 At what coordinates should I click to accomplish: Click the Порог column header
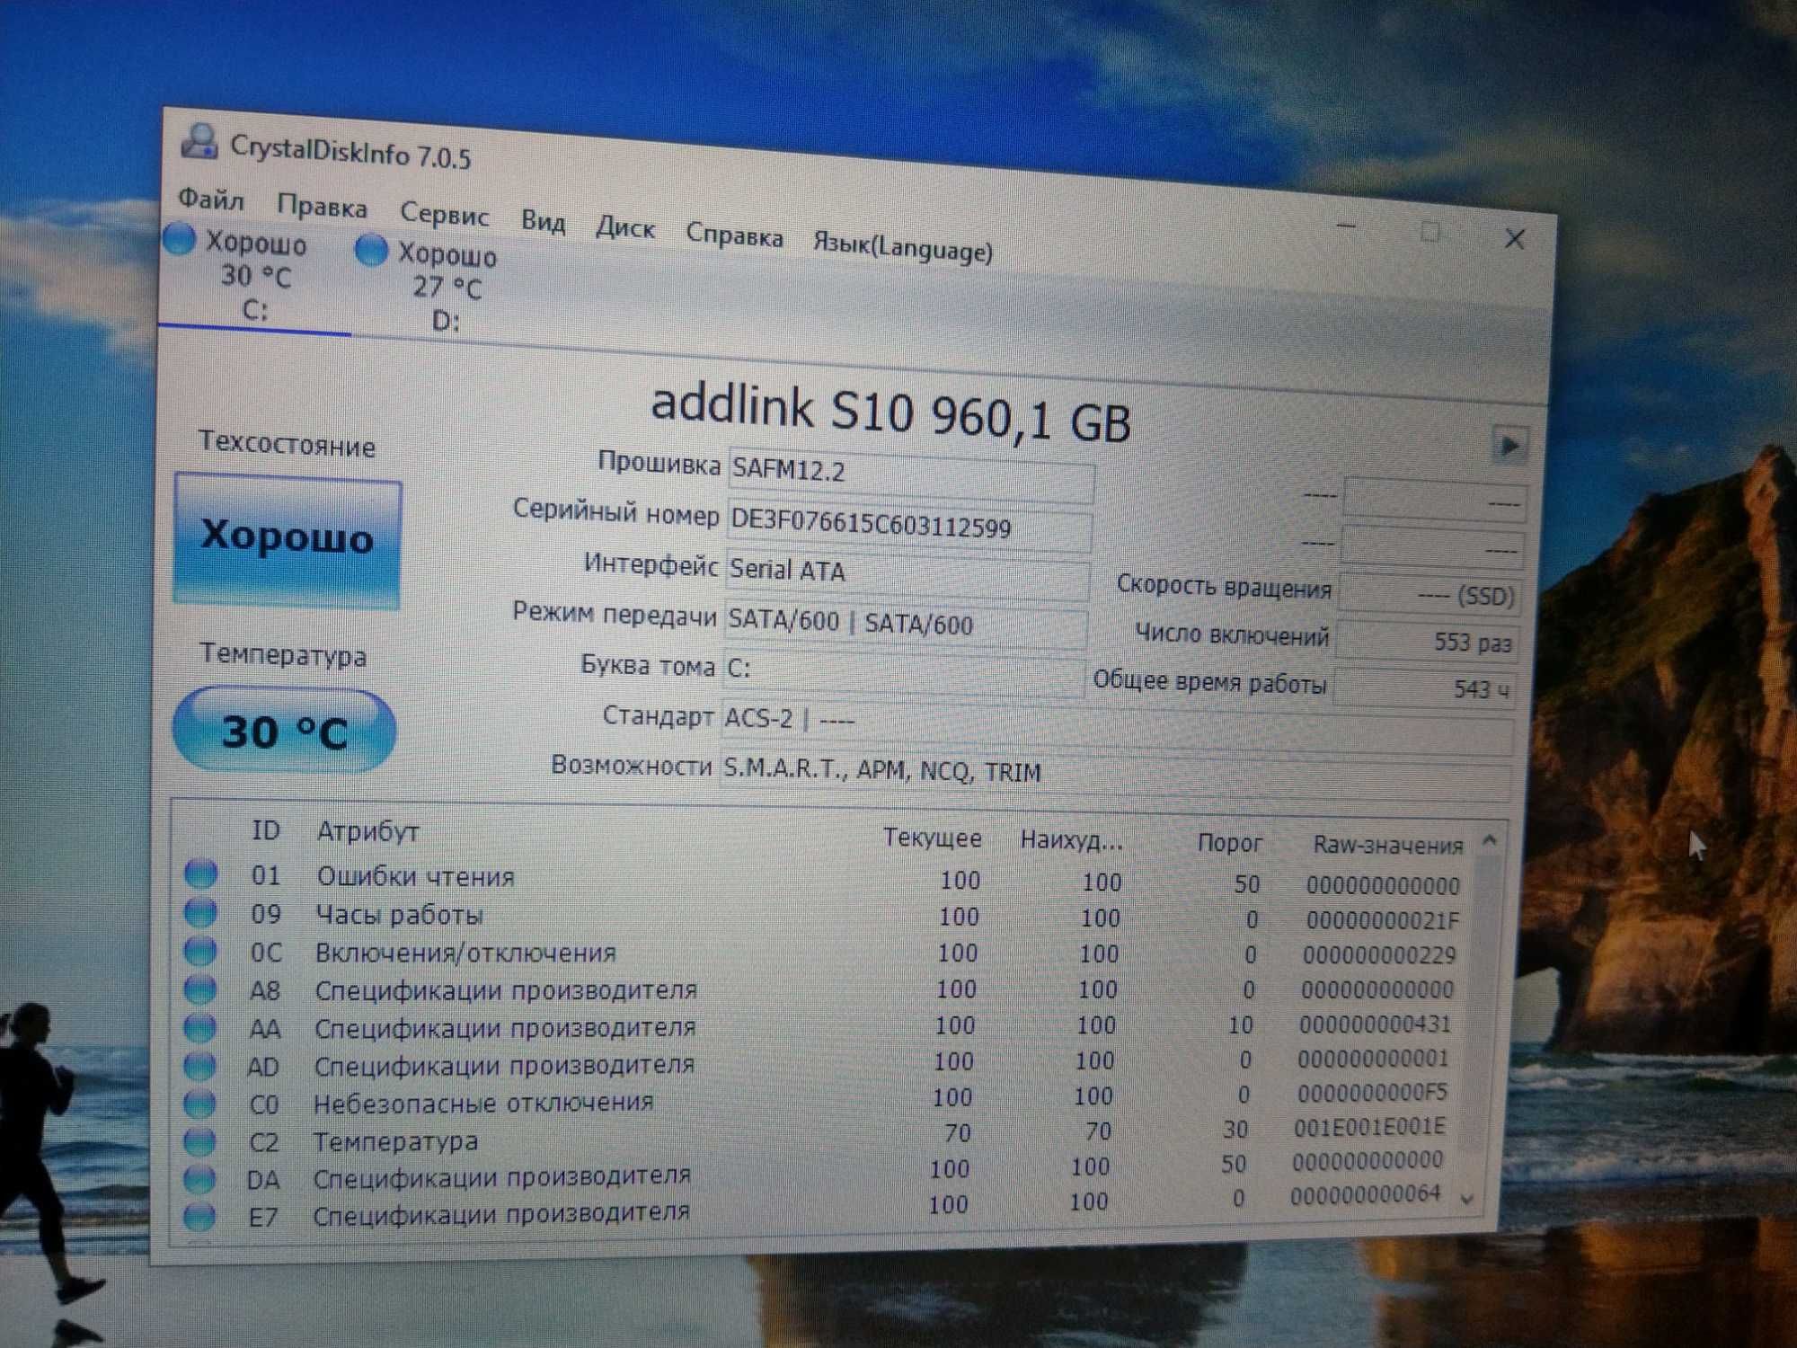coord(1229,843)
